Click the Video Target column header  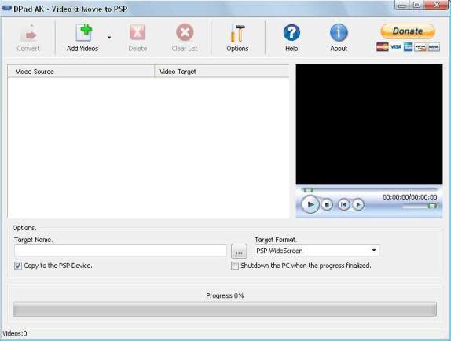pyautogui.click(x=222, y=71)
